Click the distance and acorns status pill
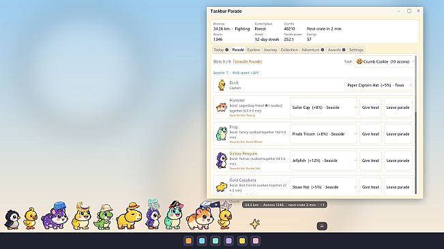Image resolution: width=444 pixels, height=249 pixels. click(284, 205)
